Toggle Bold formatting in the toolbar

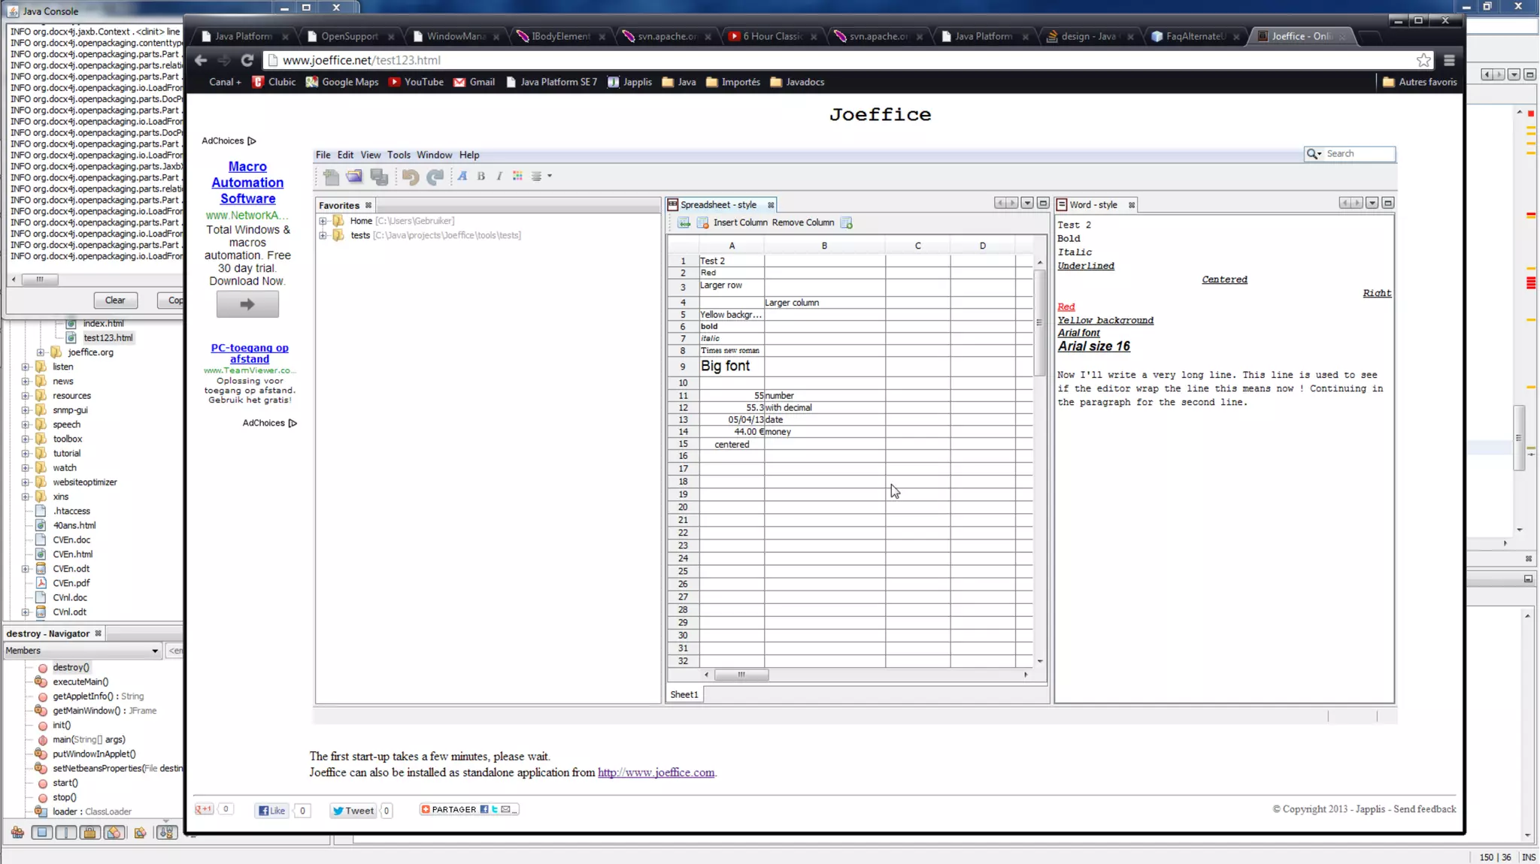(481, 176)
